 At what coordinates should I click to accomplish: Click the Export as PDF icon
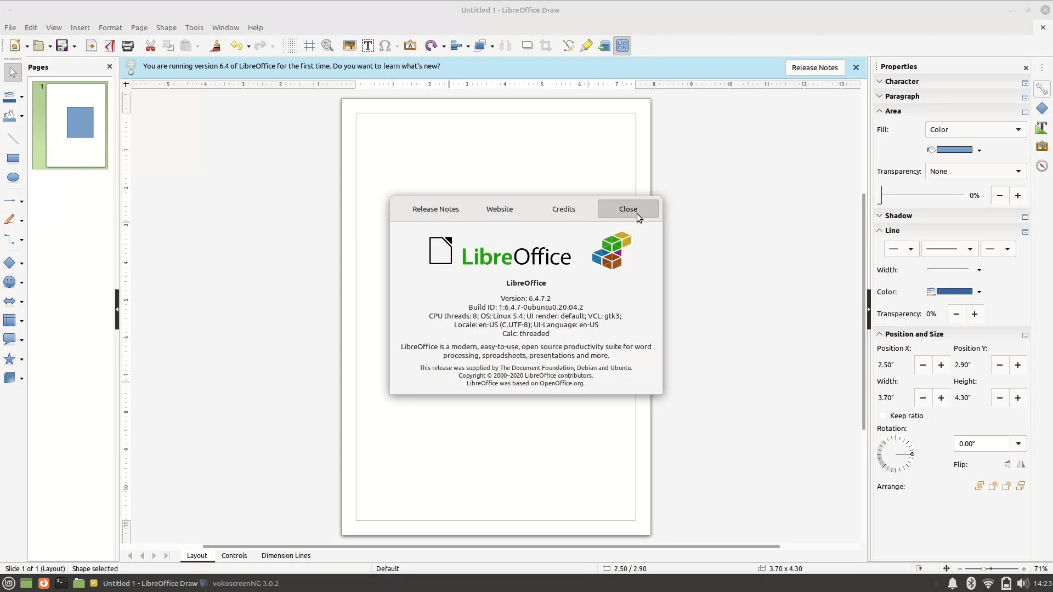110,46
